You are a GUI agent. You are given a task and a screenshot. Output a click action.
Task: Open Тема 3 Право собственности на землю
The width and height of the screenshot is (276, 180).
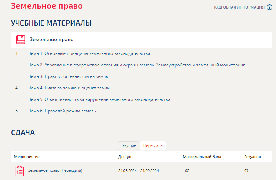69,76
